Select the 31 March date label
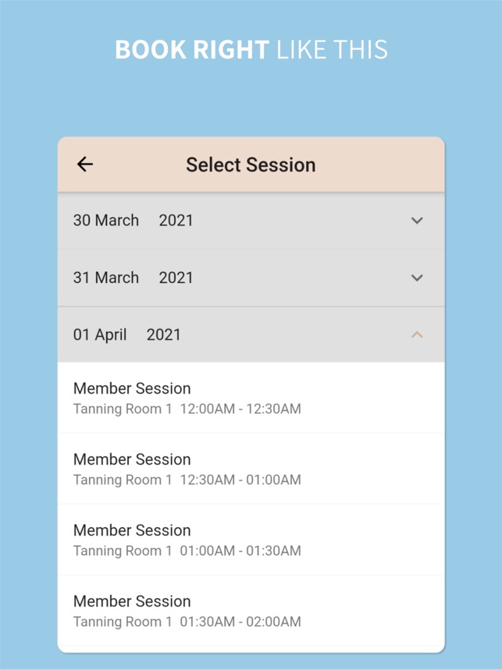This screenshot has height=669, width=502. [x=106, y=278]
